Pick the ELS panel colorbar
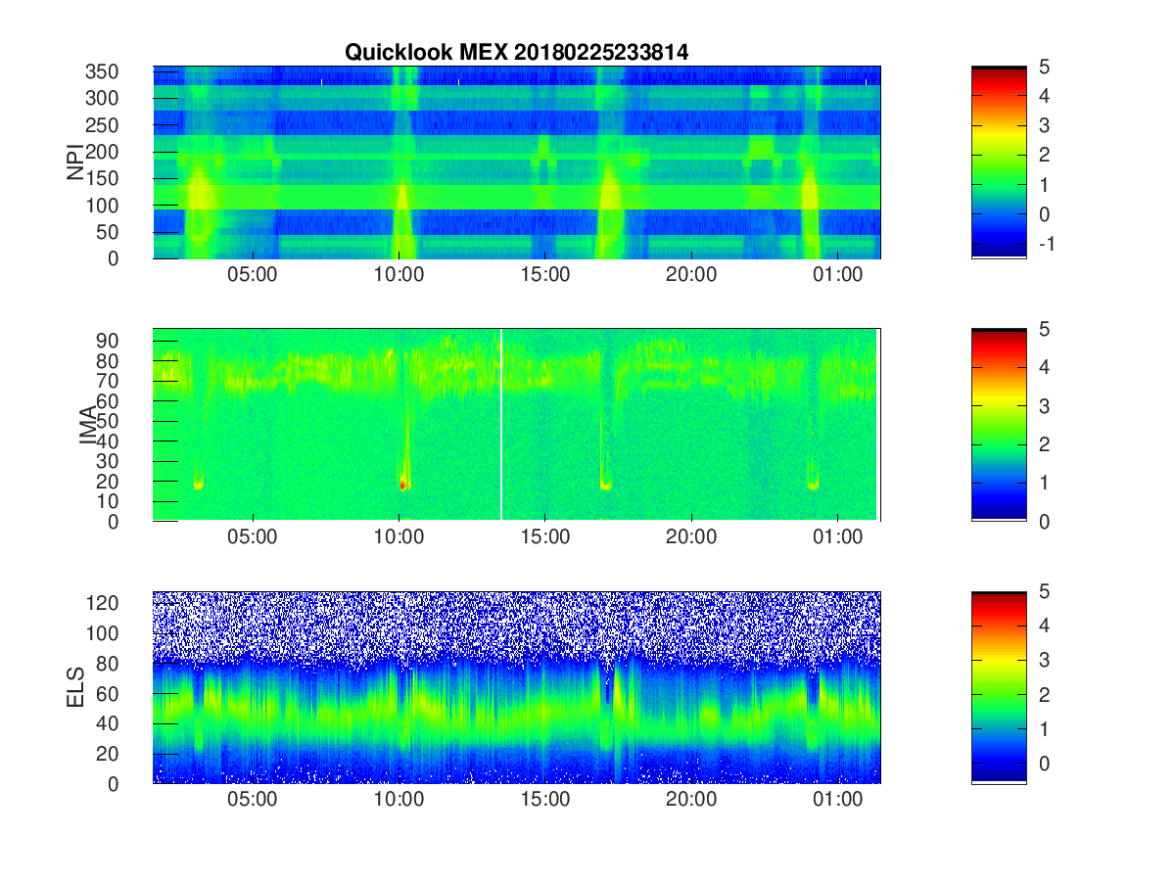Screen dimensions: 1175x881 999,687
